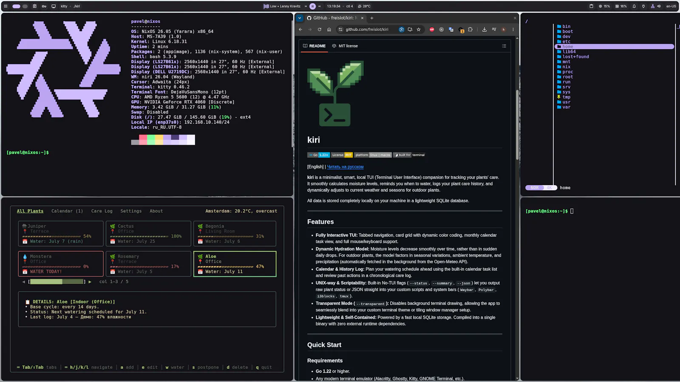Select the home folder in file manager
Image resolution: width=680 pixels, height=382 pixels.
click(x=615, y=47)
